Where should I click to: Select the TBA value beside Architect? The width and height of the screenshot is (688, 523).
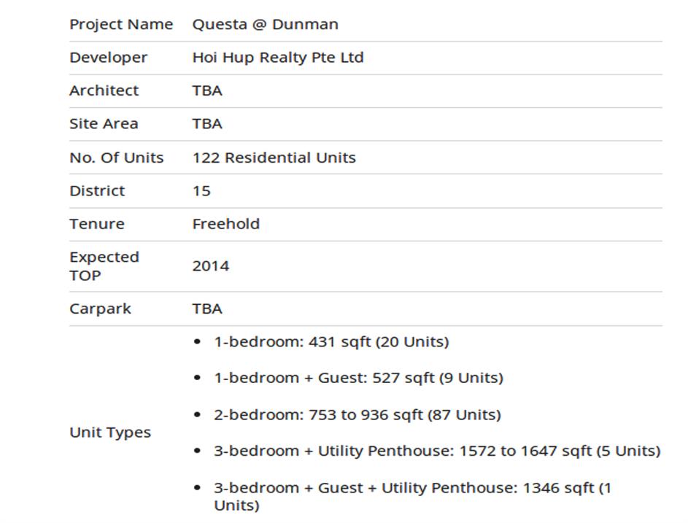click(207, 90)
